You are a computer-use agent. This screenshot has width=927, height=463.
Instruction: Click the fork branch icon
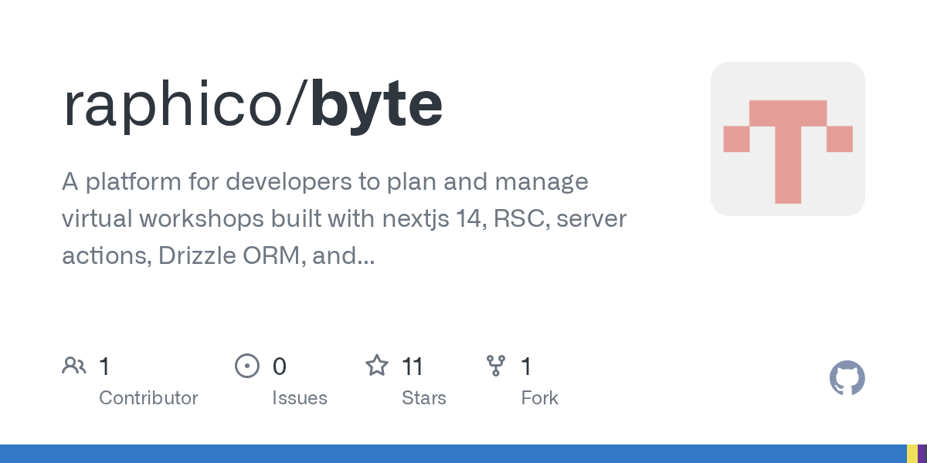[495, 366]
